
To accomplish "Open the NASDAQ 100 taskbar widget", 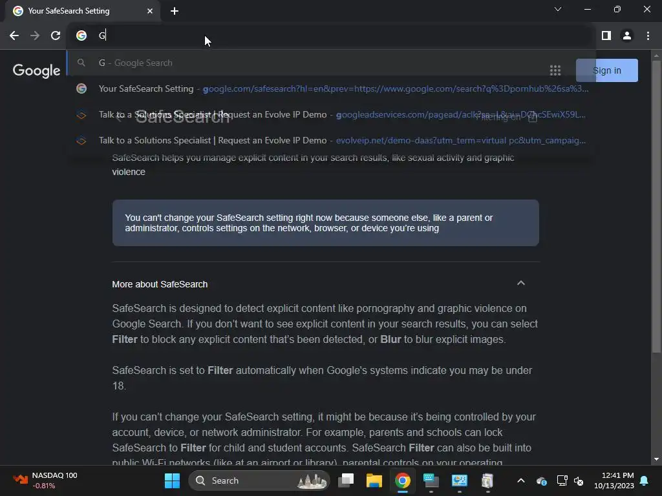I will [x=45, y=480].
